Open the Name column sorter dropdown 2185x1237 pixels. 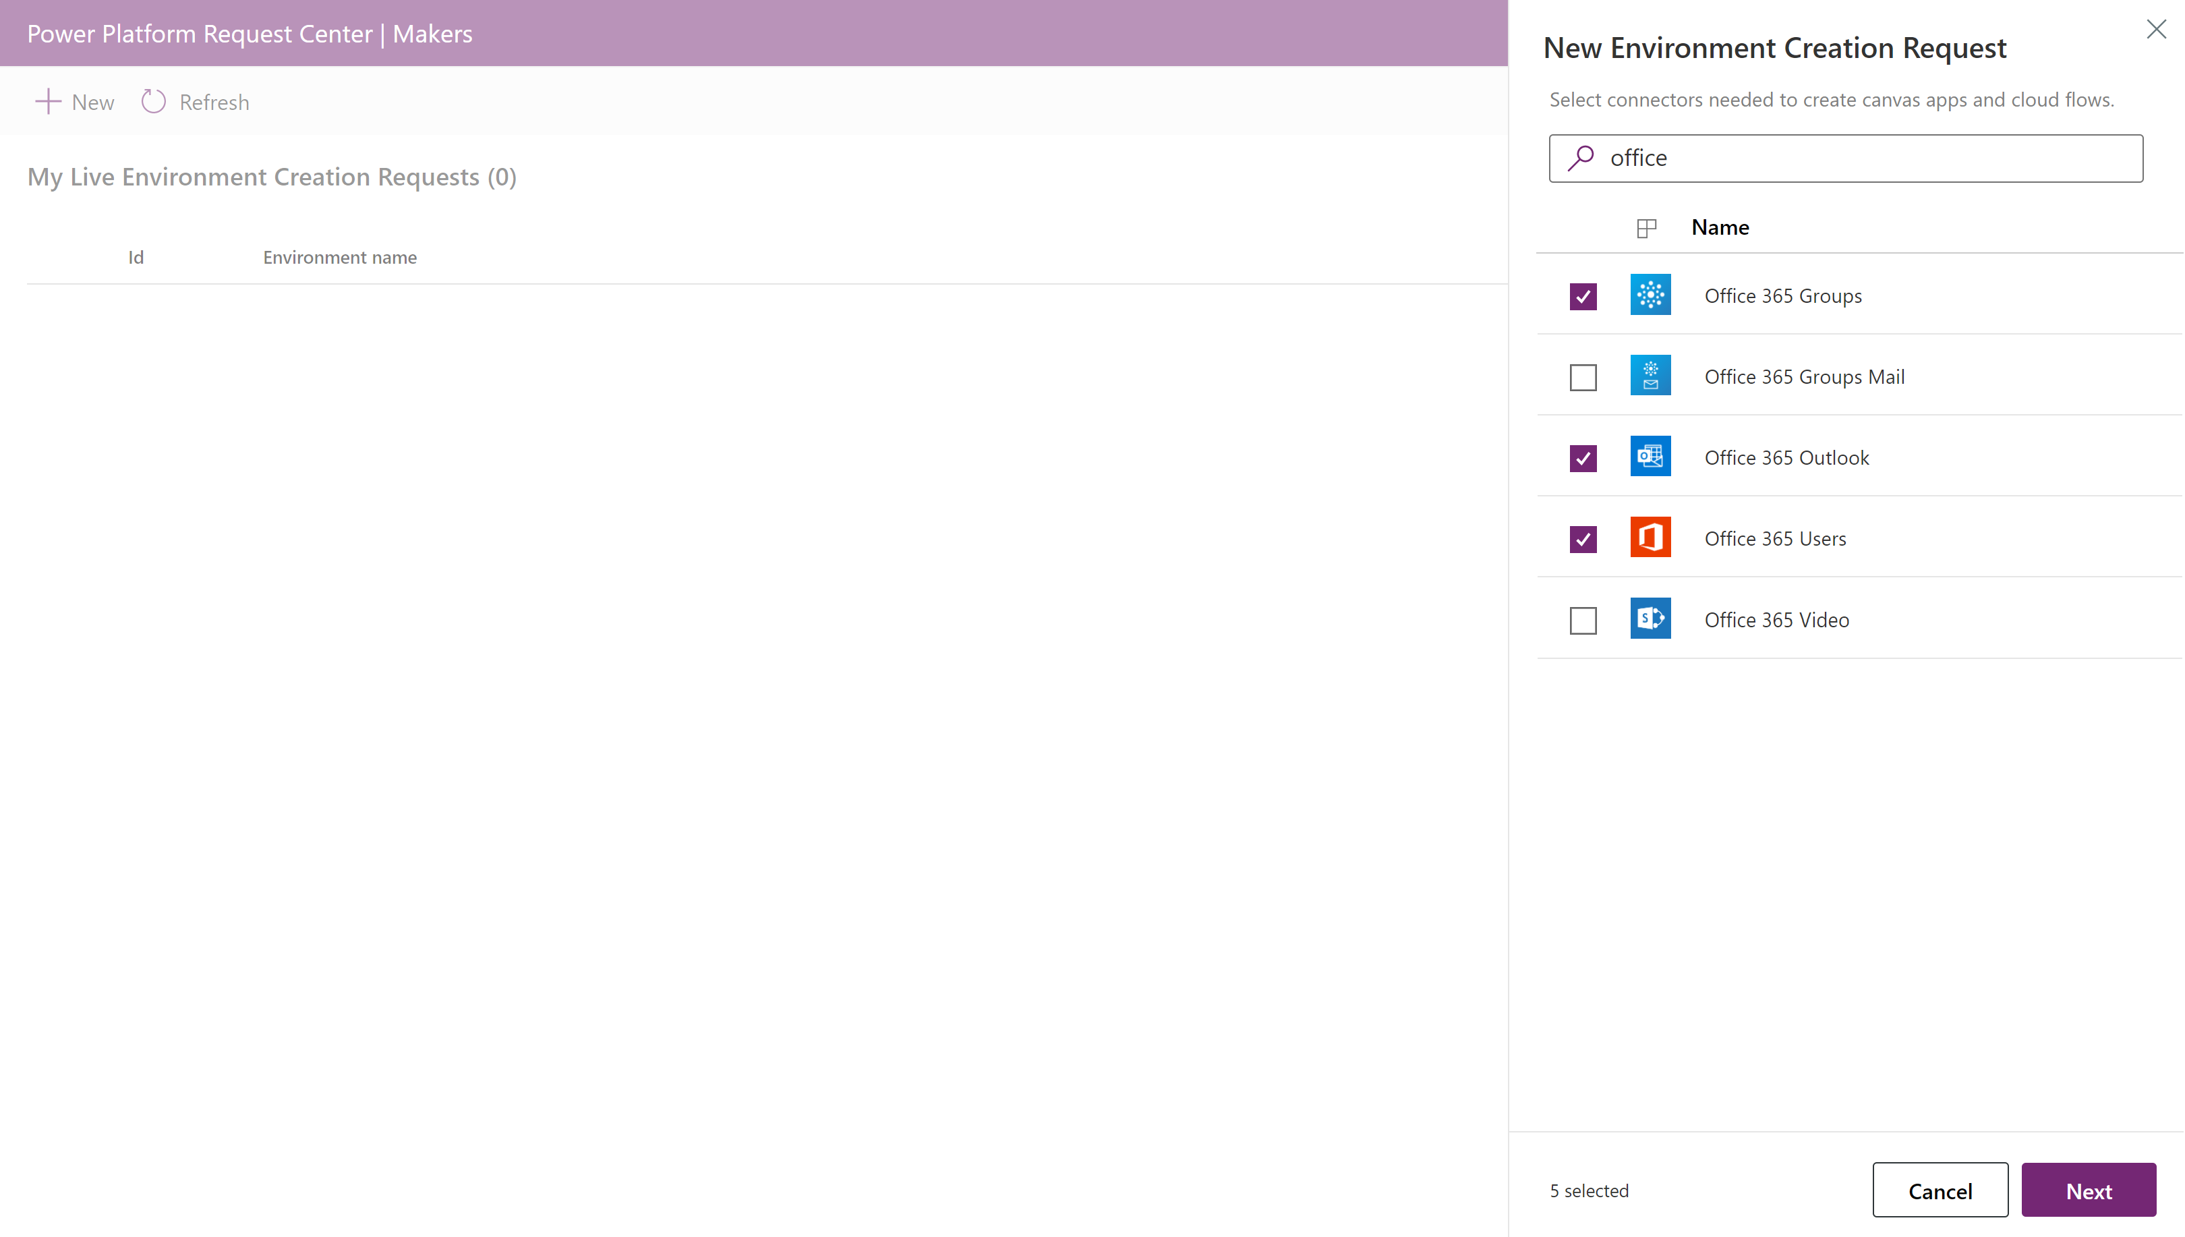(1720, 227)
